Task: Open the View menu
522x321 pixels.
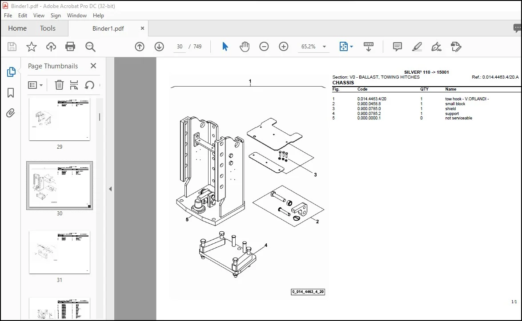Action: 39,15
